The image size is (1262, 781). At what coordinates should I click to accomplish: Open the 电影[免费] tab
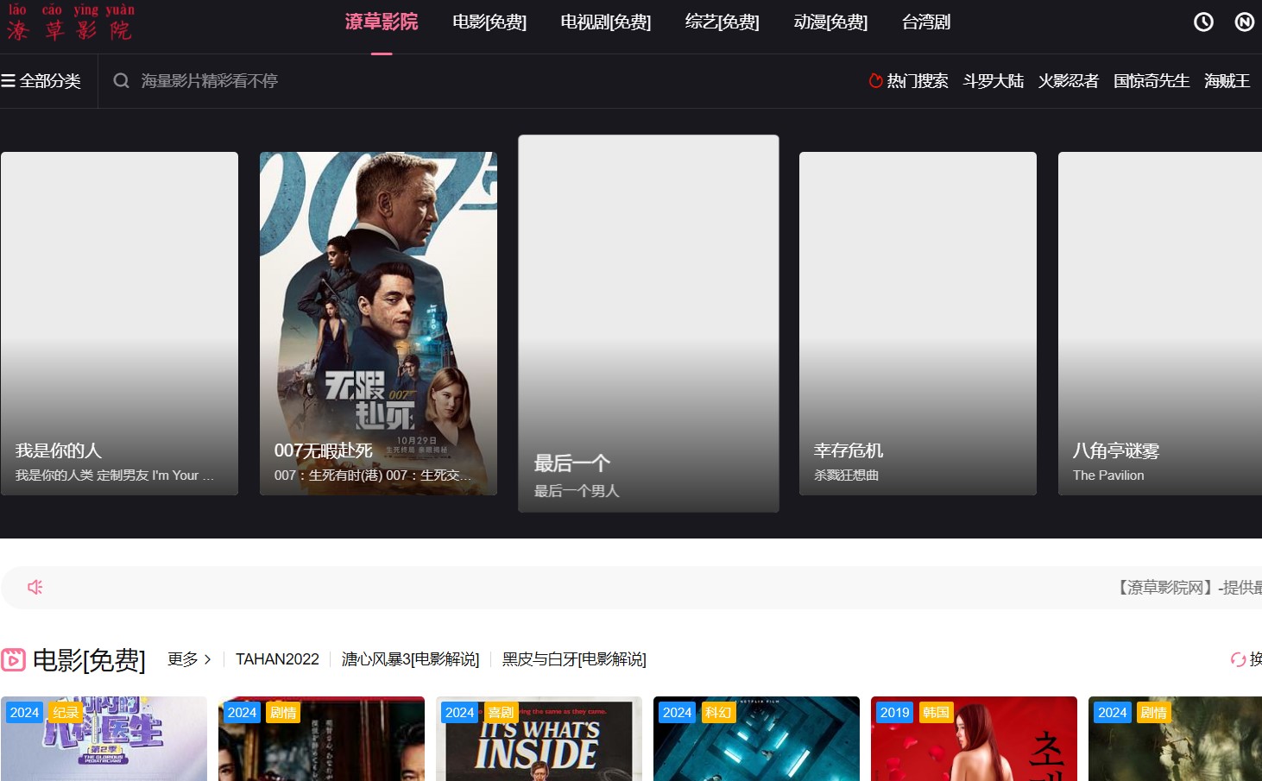[489, 22]
